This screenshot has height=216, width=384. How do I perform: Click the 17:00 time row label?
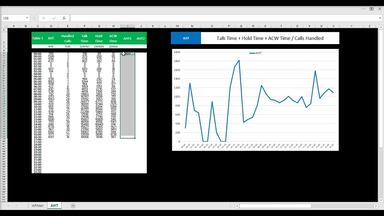tap(38, 139)
